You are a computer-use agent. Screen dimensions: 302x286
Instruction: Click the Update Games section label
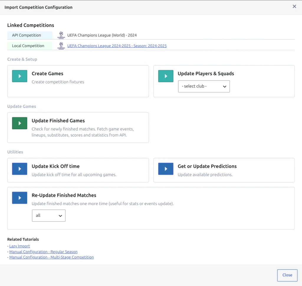(x=22, y=106)
